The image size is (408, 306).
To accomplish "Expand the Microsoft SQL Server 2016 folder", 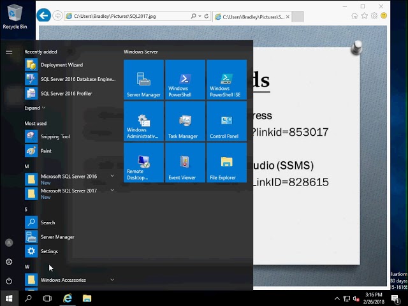I will [x=112, y=176].
